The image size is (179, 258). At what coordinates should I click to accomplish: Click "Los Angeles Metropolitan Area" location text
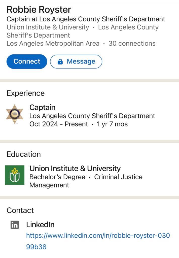point(53,43)
